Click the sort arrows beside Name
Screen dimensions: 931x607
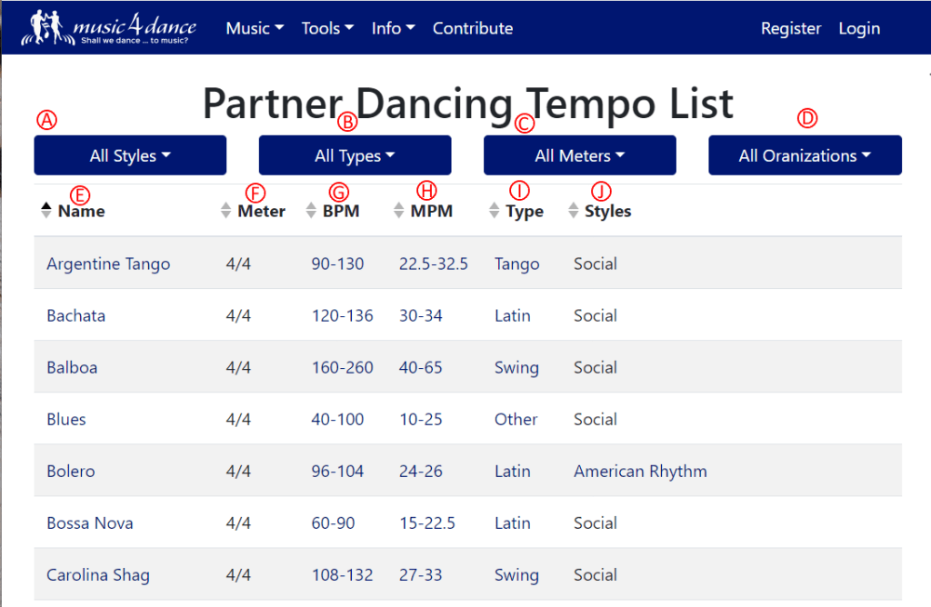[x=46, y=211]
